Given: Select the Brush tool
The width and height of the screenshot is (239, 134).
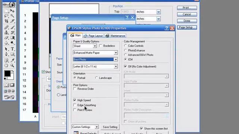Looking at the screenshot, I should coord(12,27).
